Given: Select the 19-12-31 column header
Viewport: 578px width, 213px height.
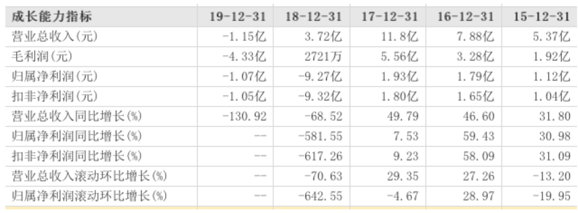Looking at the screenshot, I should point(238,17).
